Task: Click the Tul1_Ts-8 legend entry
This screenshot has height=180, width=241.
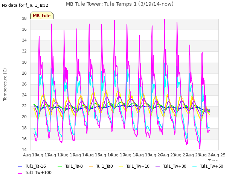Action: click(x=70, y=166)
